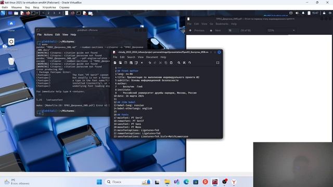The height and width of the screenshot is (187, 333).
Task: Open terminal Edit menu
Action: coord(58,35)
